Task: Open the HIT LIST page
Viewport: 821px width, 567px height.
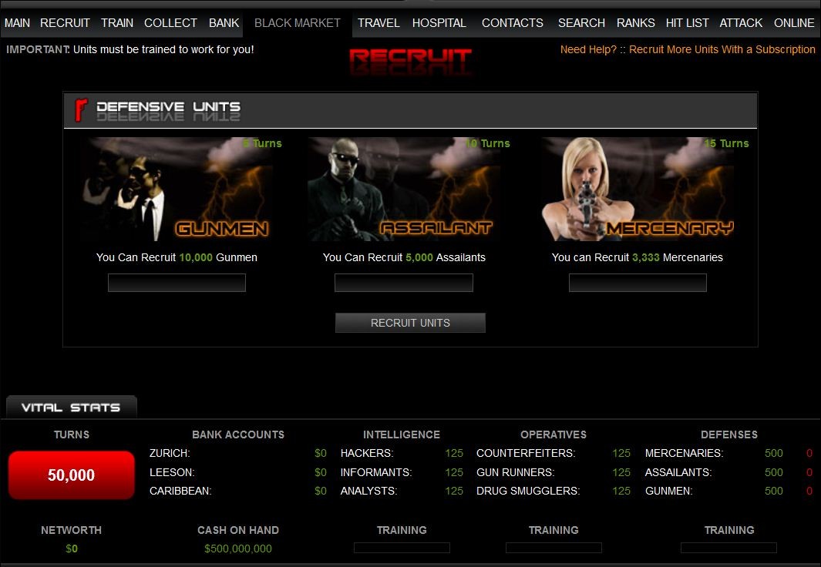Action: point(688,23)
